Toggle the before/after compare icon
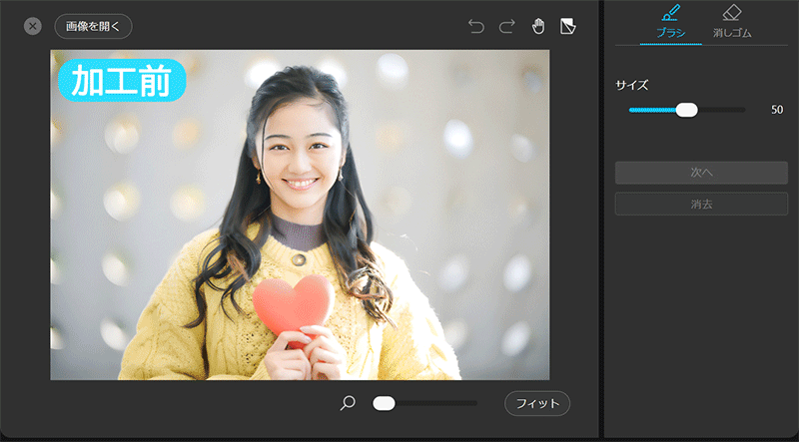 [x=567, y=25]
